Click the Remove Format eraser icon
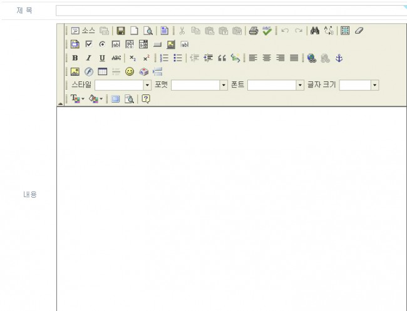The image size is (407, 311). pos(359,31)
